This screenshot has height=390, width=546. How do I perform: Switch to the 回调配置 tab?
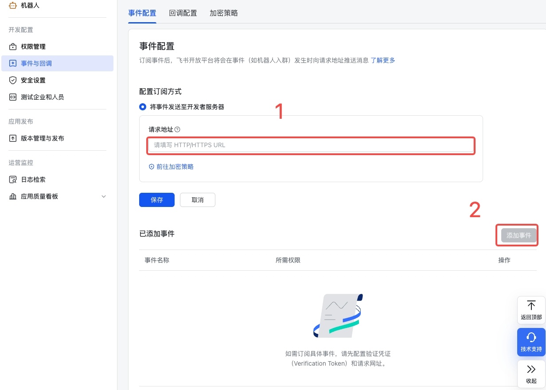click(x=183, y=13)
